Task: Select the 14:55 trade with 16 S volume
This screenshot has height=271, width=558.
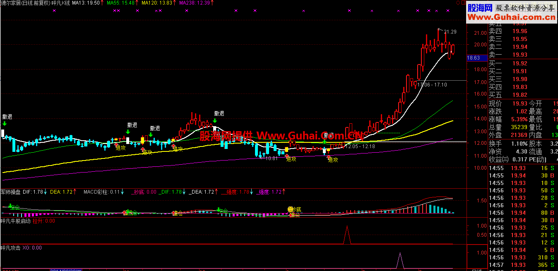Action: point(523,168)
